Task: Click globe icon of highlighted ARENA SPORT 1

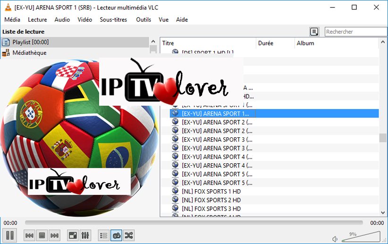Action: 175,113
